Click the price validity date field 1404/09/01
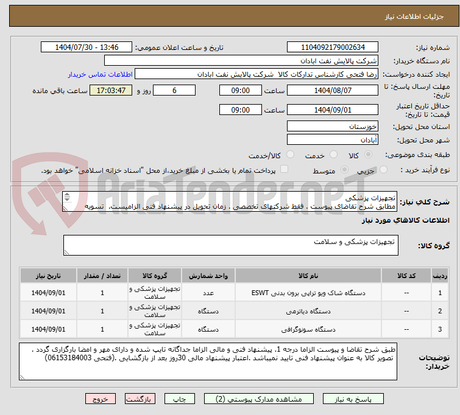This screenshot has height=415, width=460. click(x=333, y=110)
